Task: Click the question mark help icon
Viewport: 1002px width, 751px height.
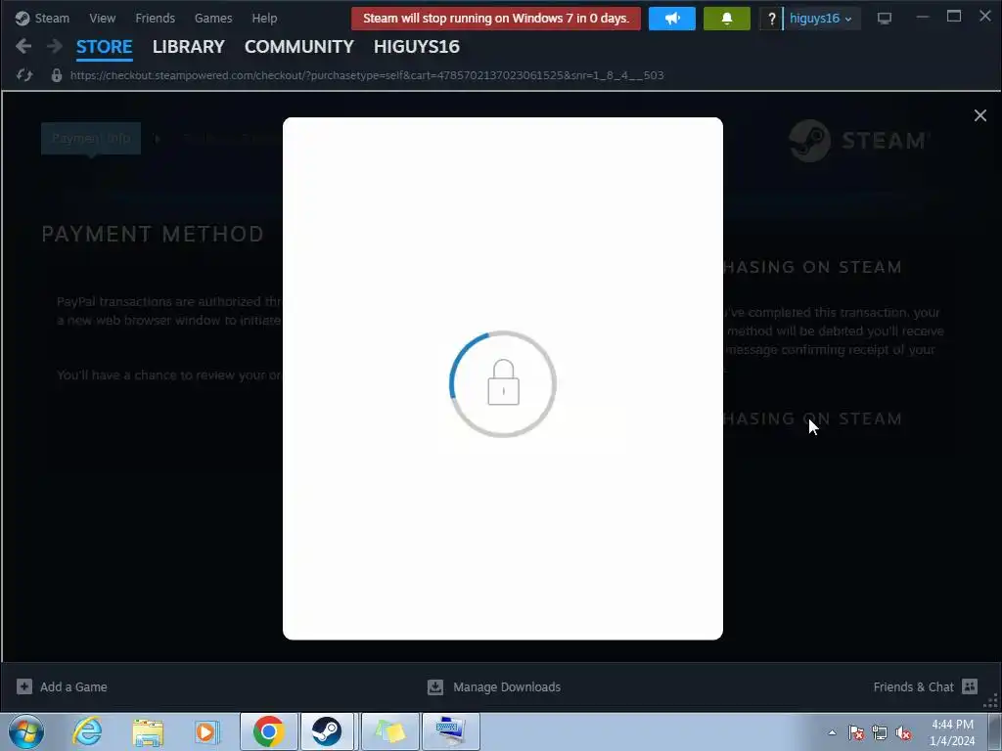Action: (771, 19)
